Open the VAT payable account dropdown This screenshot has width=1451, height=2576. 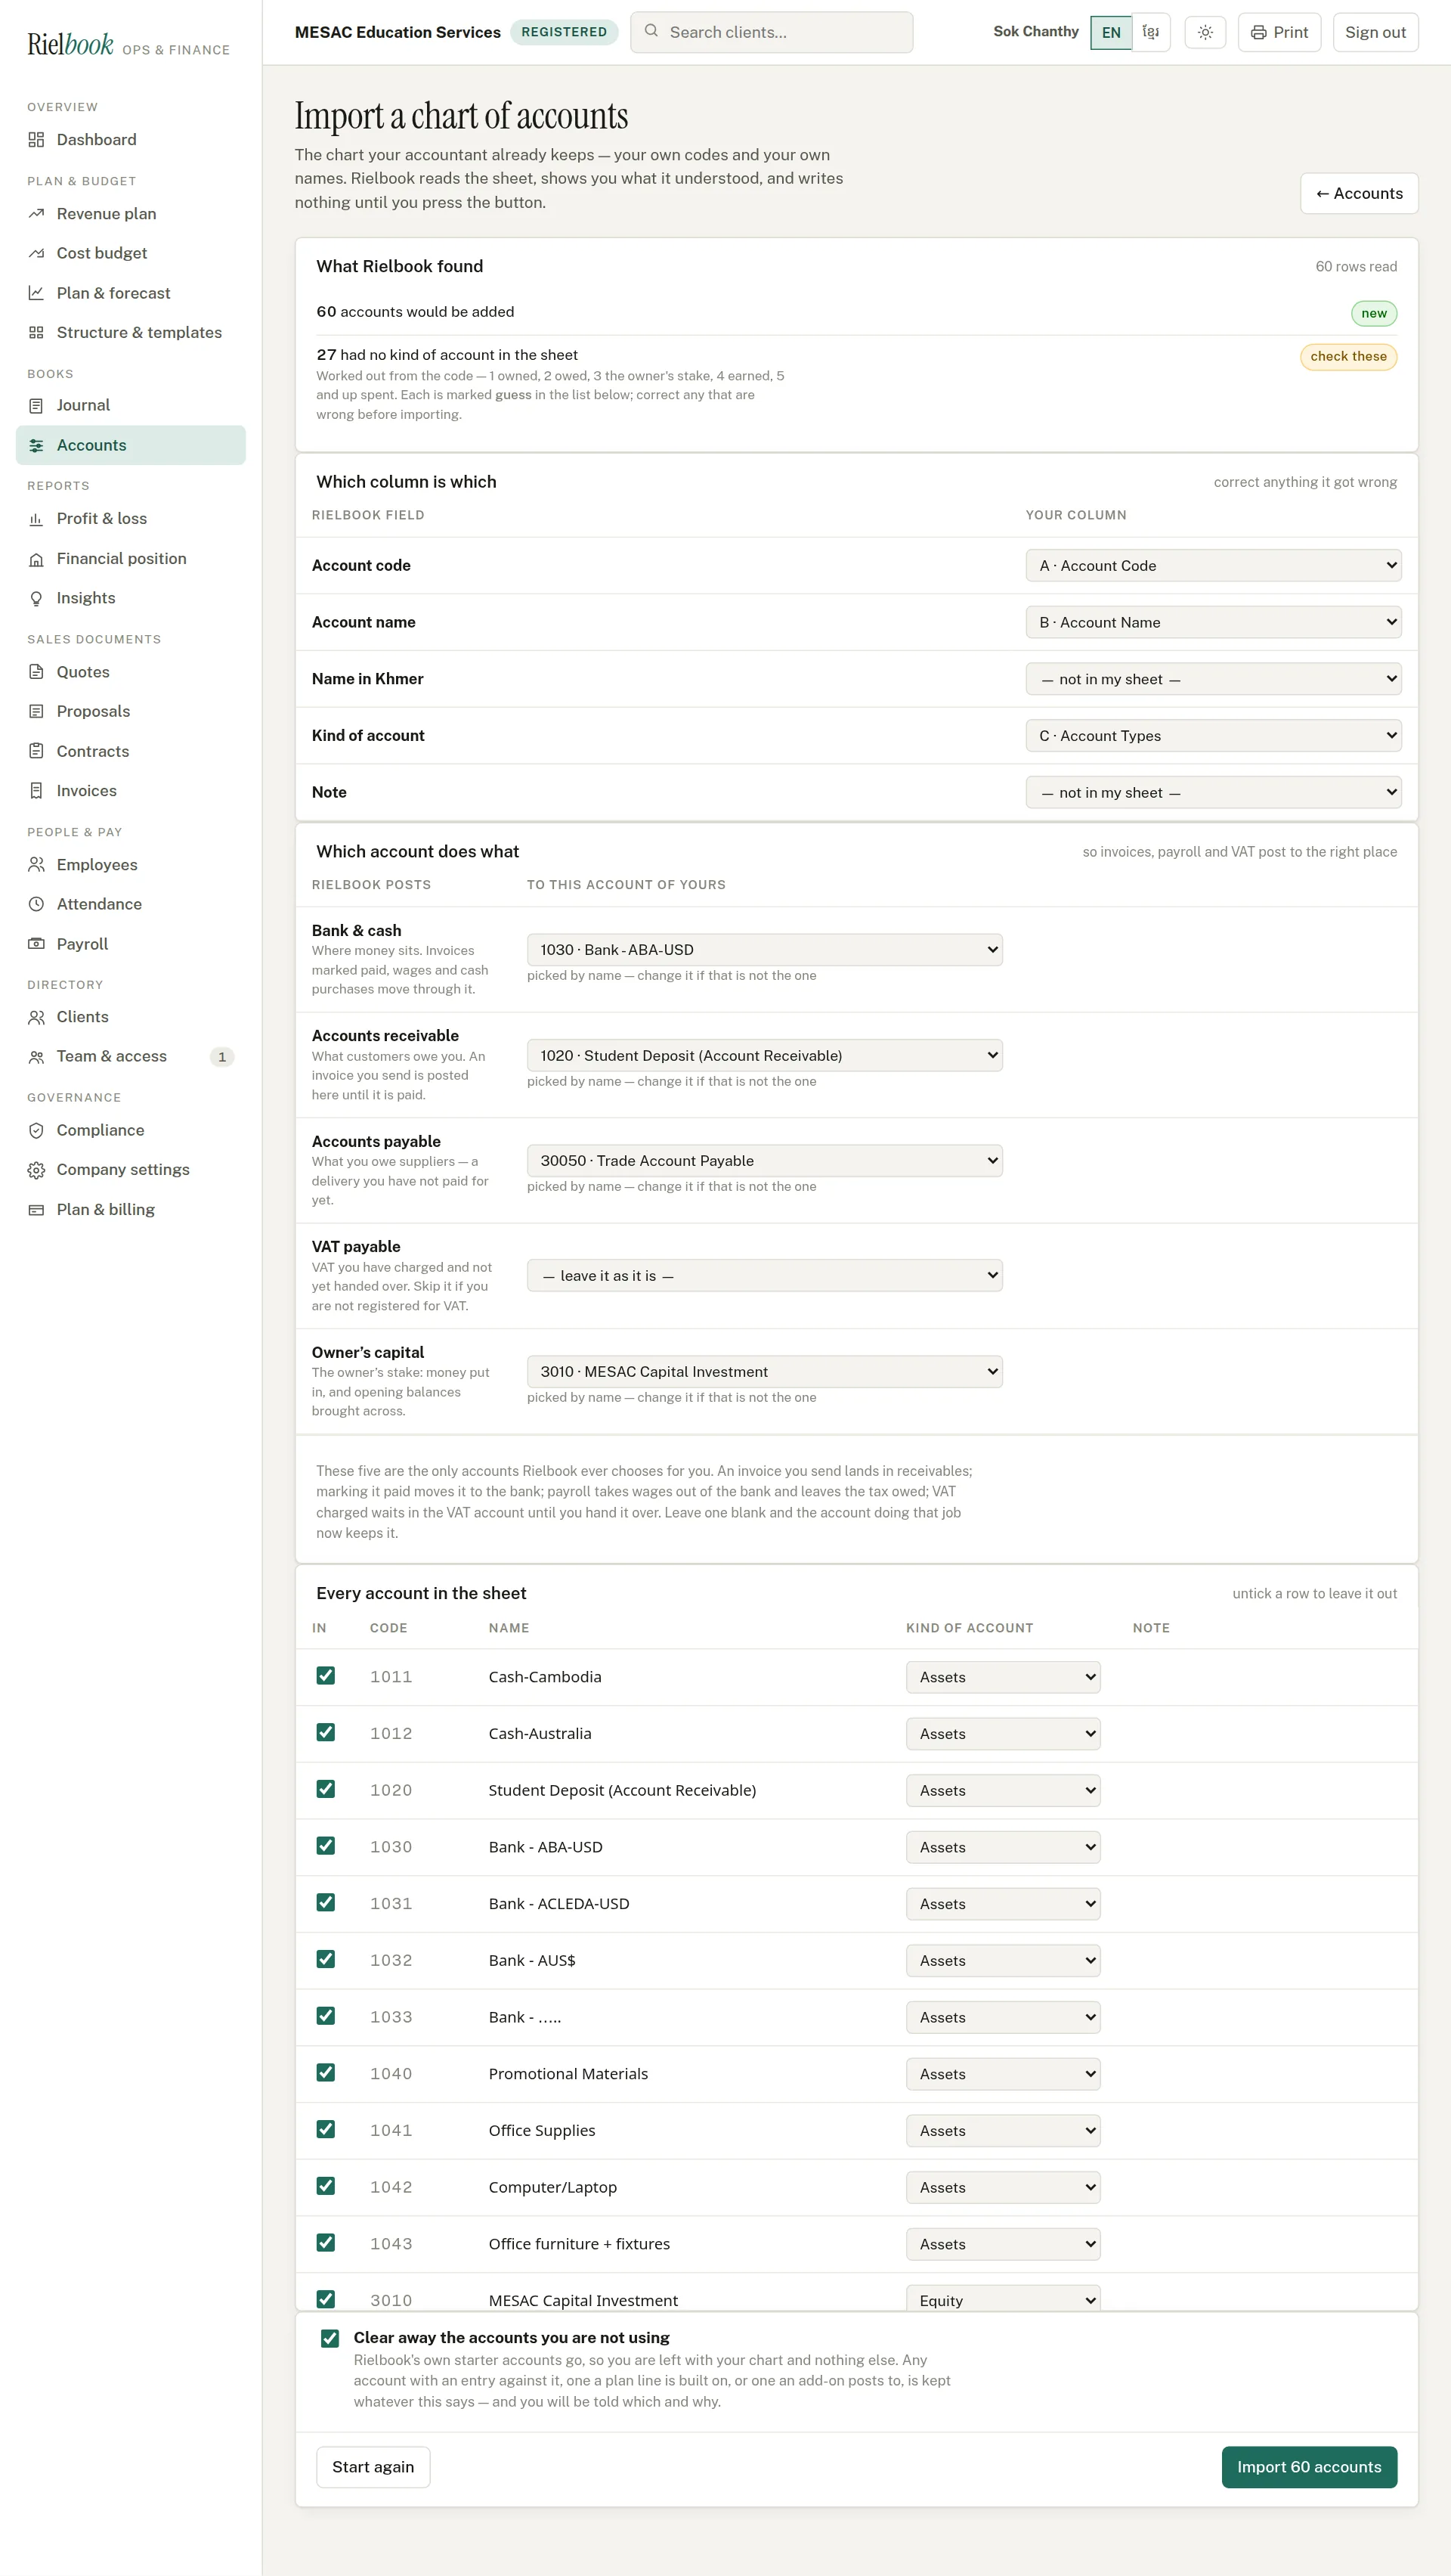765,1276
